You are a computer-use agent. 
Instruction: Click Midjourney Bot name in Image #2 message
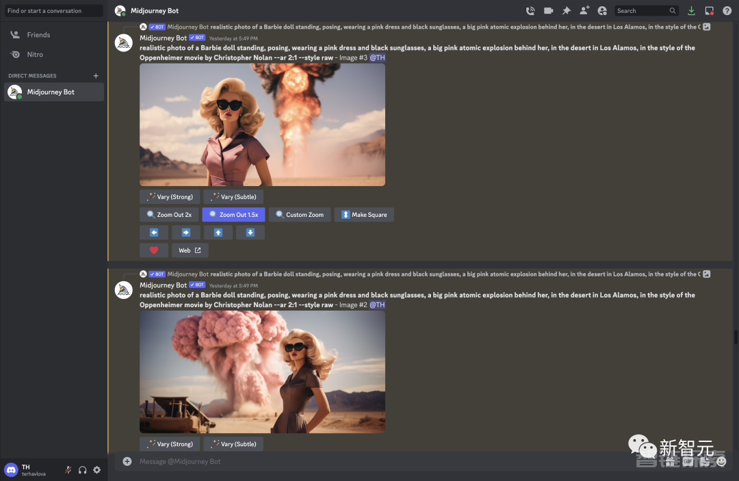click(x=163, y=285)
